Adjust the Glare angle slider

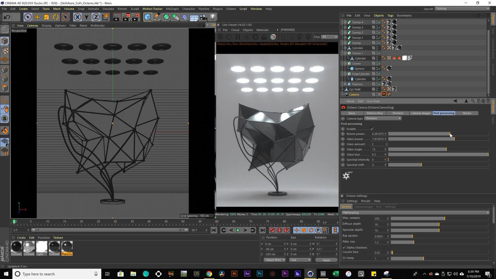point(446,149)
